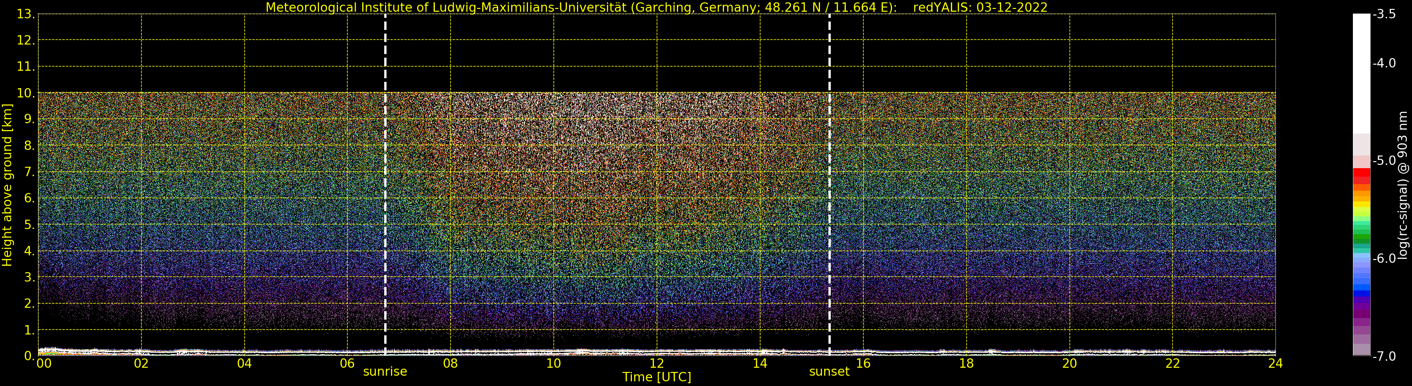Screen dimensions: 1412x386
Task: Click the '10' time tick label
Action: point(554,364)
